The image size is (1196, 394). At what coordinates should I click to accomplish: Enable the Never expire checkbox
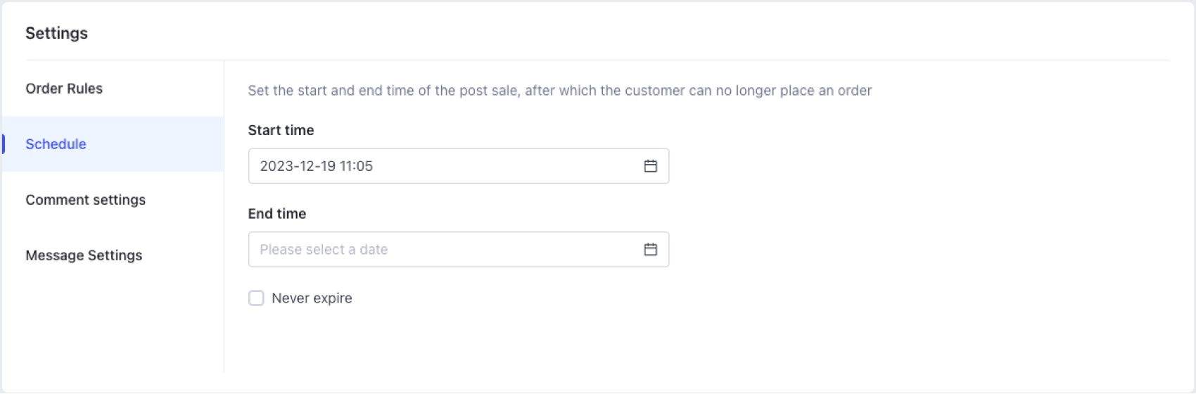(256, 298)
